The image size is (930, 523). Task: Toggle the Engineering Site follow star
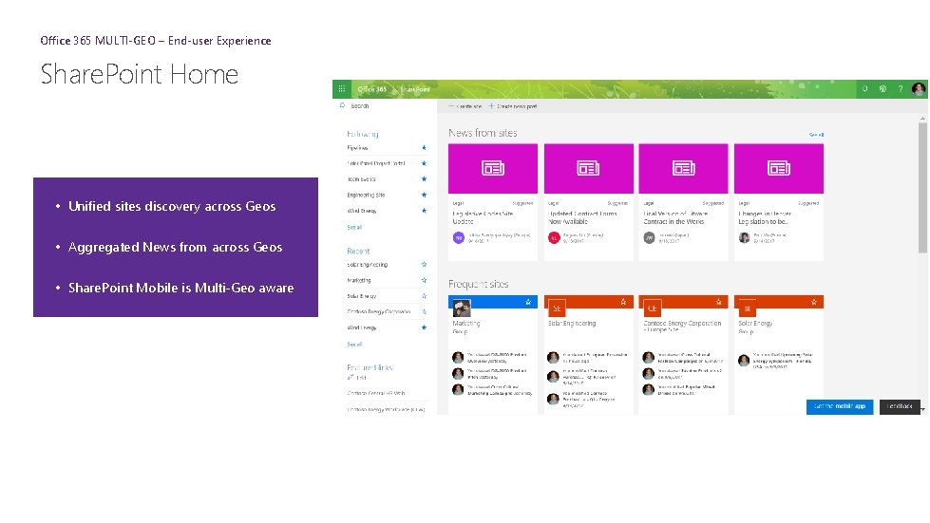click(x=424, y=195)
